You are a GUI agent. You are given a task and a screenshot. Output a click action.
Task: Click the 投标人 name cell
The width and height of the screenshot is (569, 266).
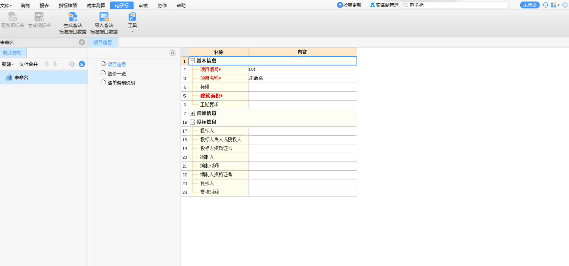pos(218,131)
